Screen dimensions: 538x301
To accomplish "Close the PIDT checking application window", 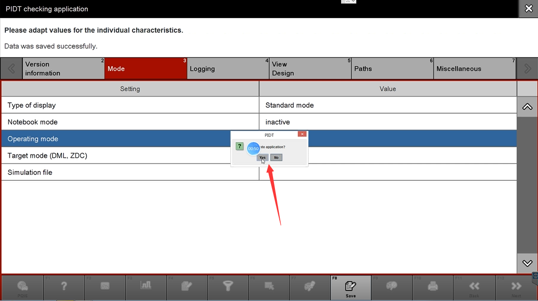I will tap(528, 9).
